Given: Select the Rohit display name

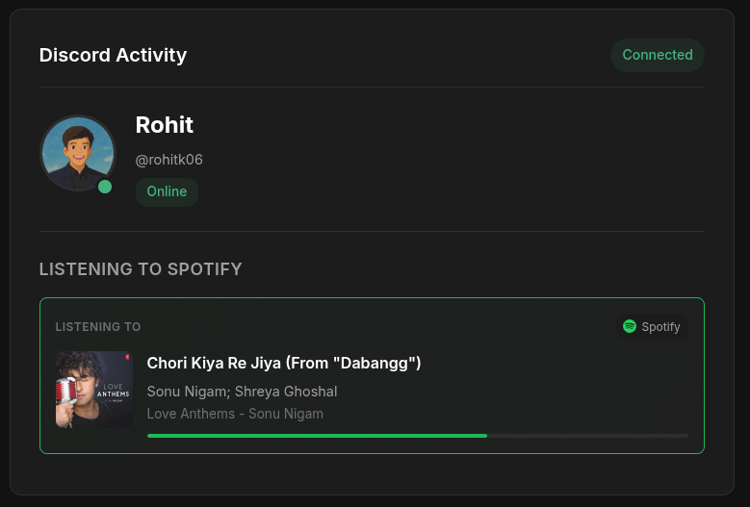Looking at the screenshot, I should tap(165, 125).
